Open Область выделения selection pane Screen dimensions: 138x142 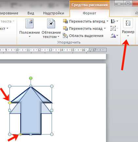(83, 36)
